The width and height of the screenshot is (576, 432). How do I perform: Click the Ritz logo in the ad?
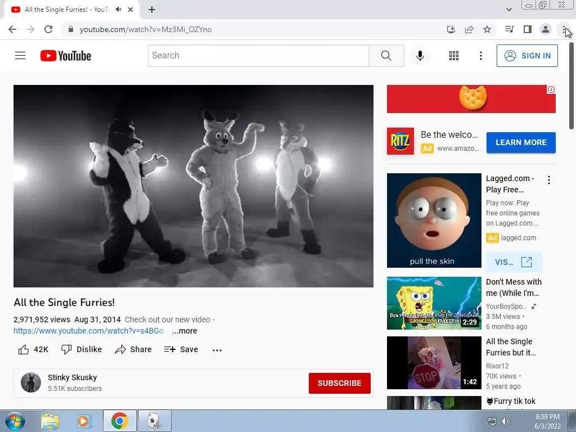[x=400, y=141]
